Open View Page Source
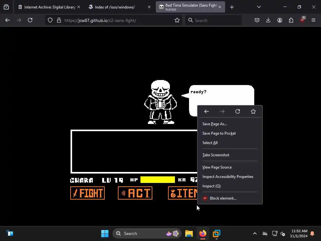The width and height of the screenshot is (321, 241). click(230, 167)
